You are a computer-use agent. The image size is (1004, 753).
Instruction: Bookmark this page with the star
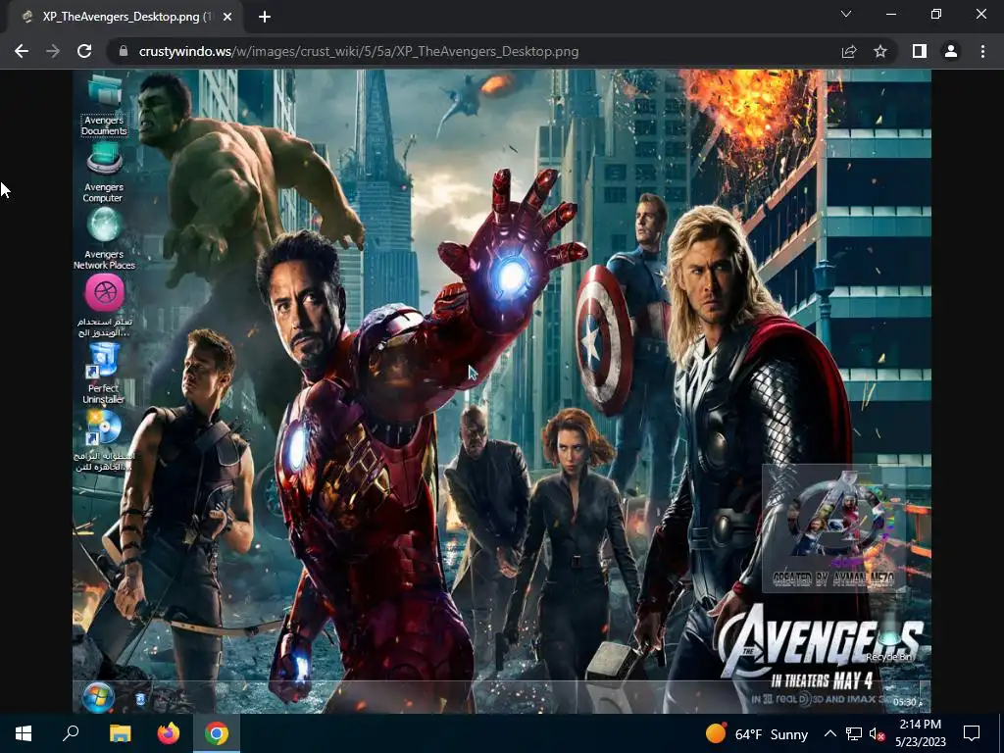(880, 51)
